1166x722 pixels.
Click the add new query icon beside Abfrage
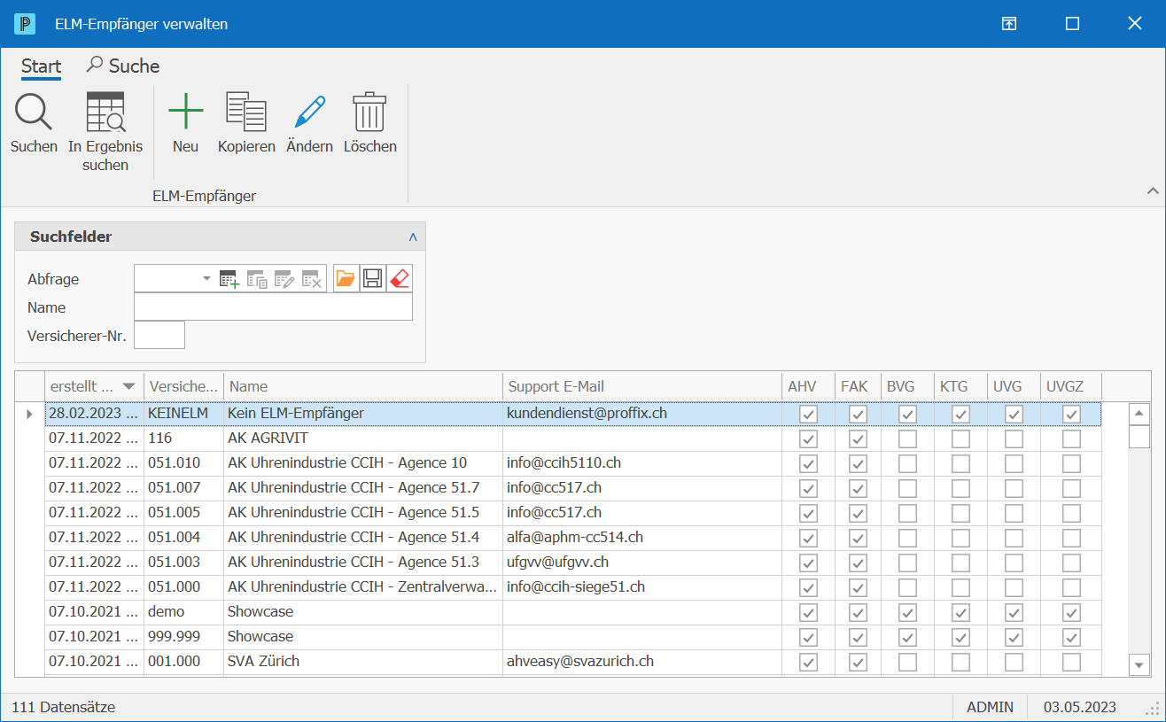(x=229, y=279)
